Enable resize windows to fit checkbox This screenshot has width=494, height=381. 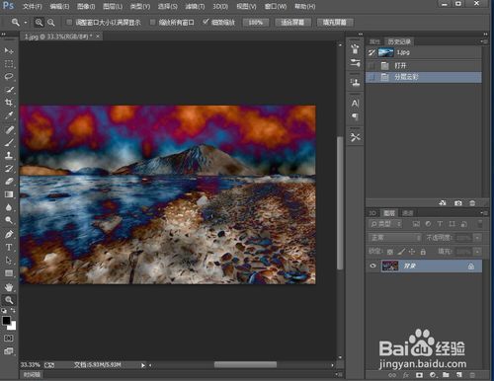[69, 22]
